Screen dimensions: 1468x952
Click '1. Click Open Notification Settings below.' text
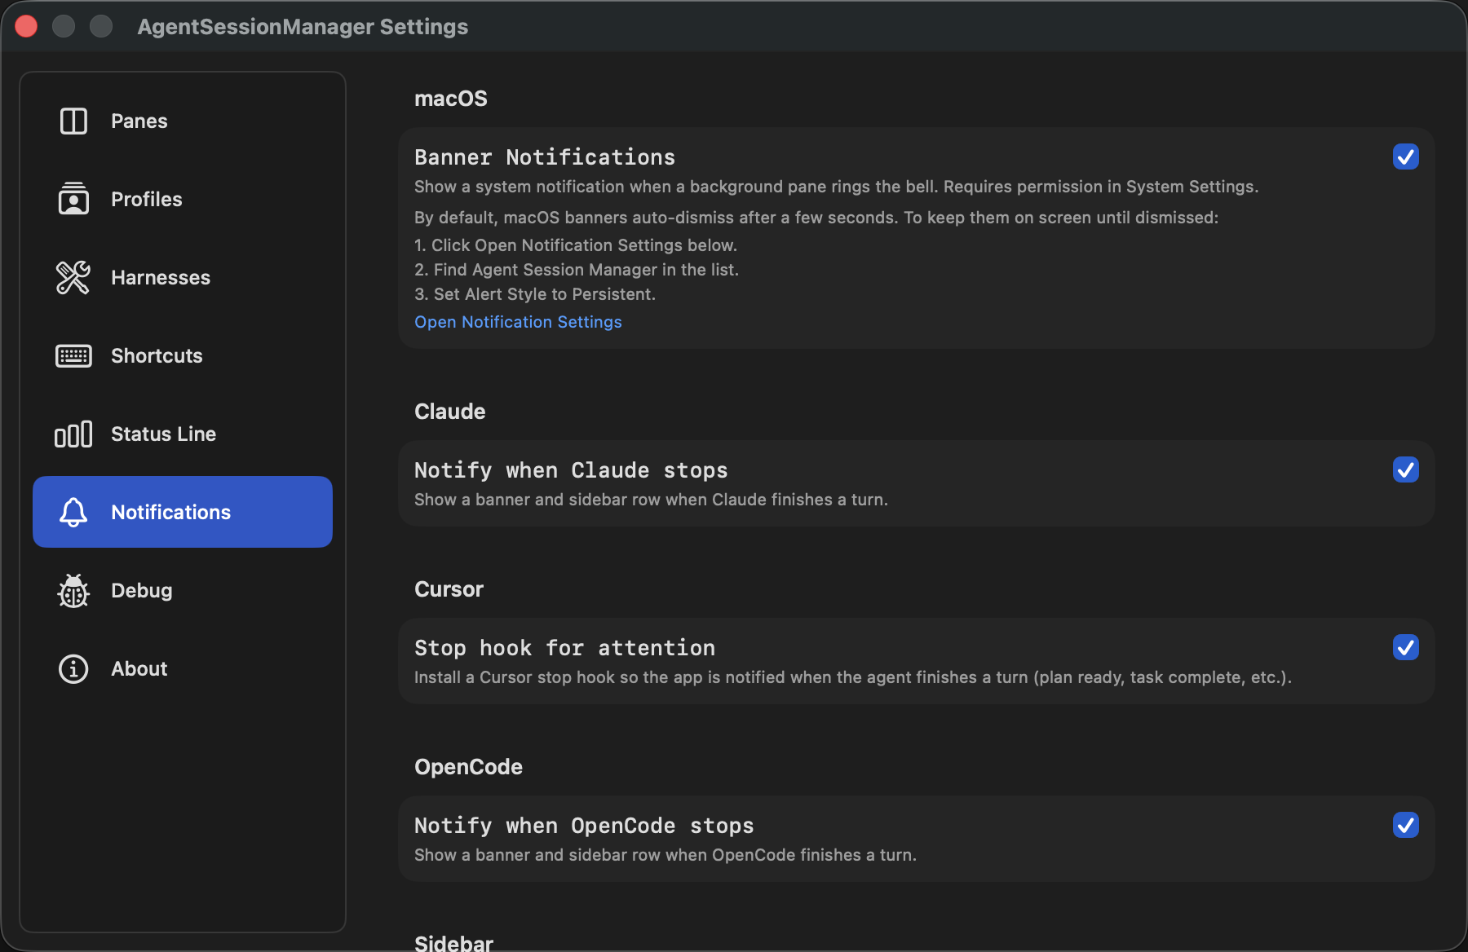point(576,245)
